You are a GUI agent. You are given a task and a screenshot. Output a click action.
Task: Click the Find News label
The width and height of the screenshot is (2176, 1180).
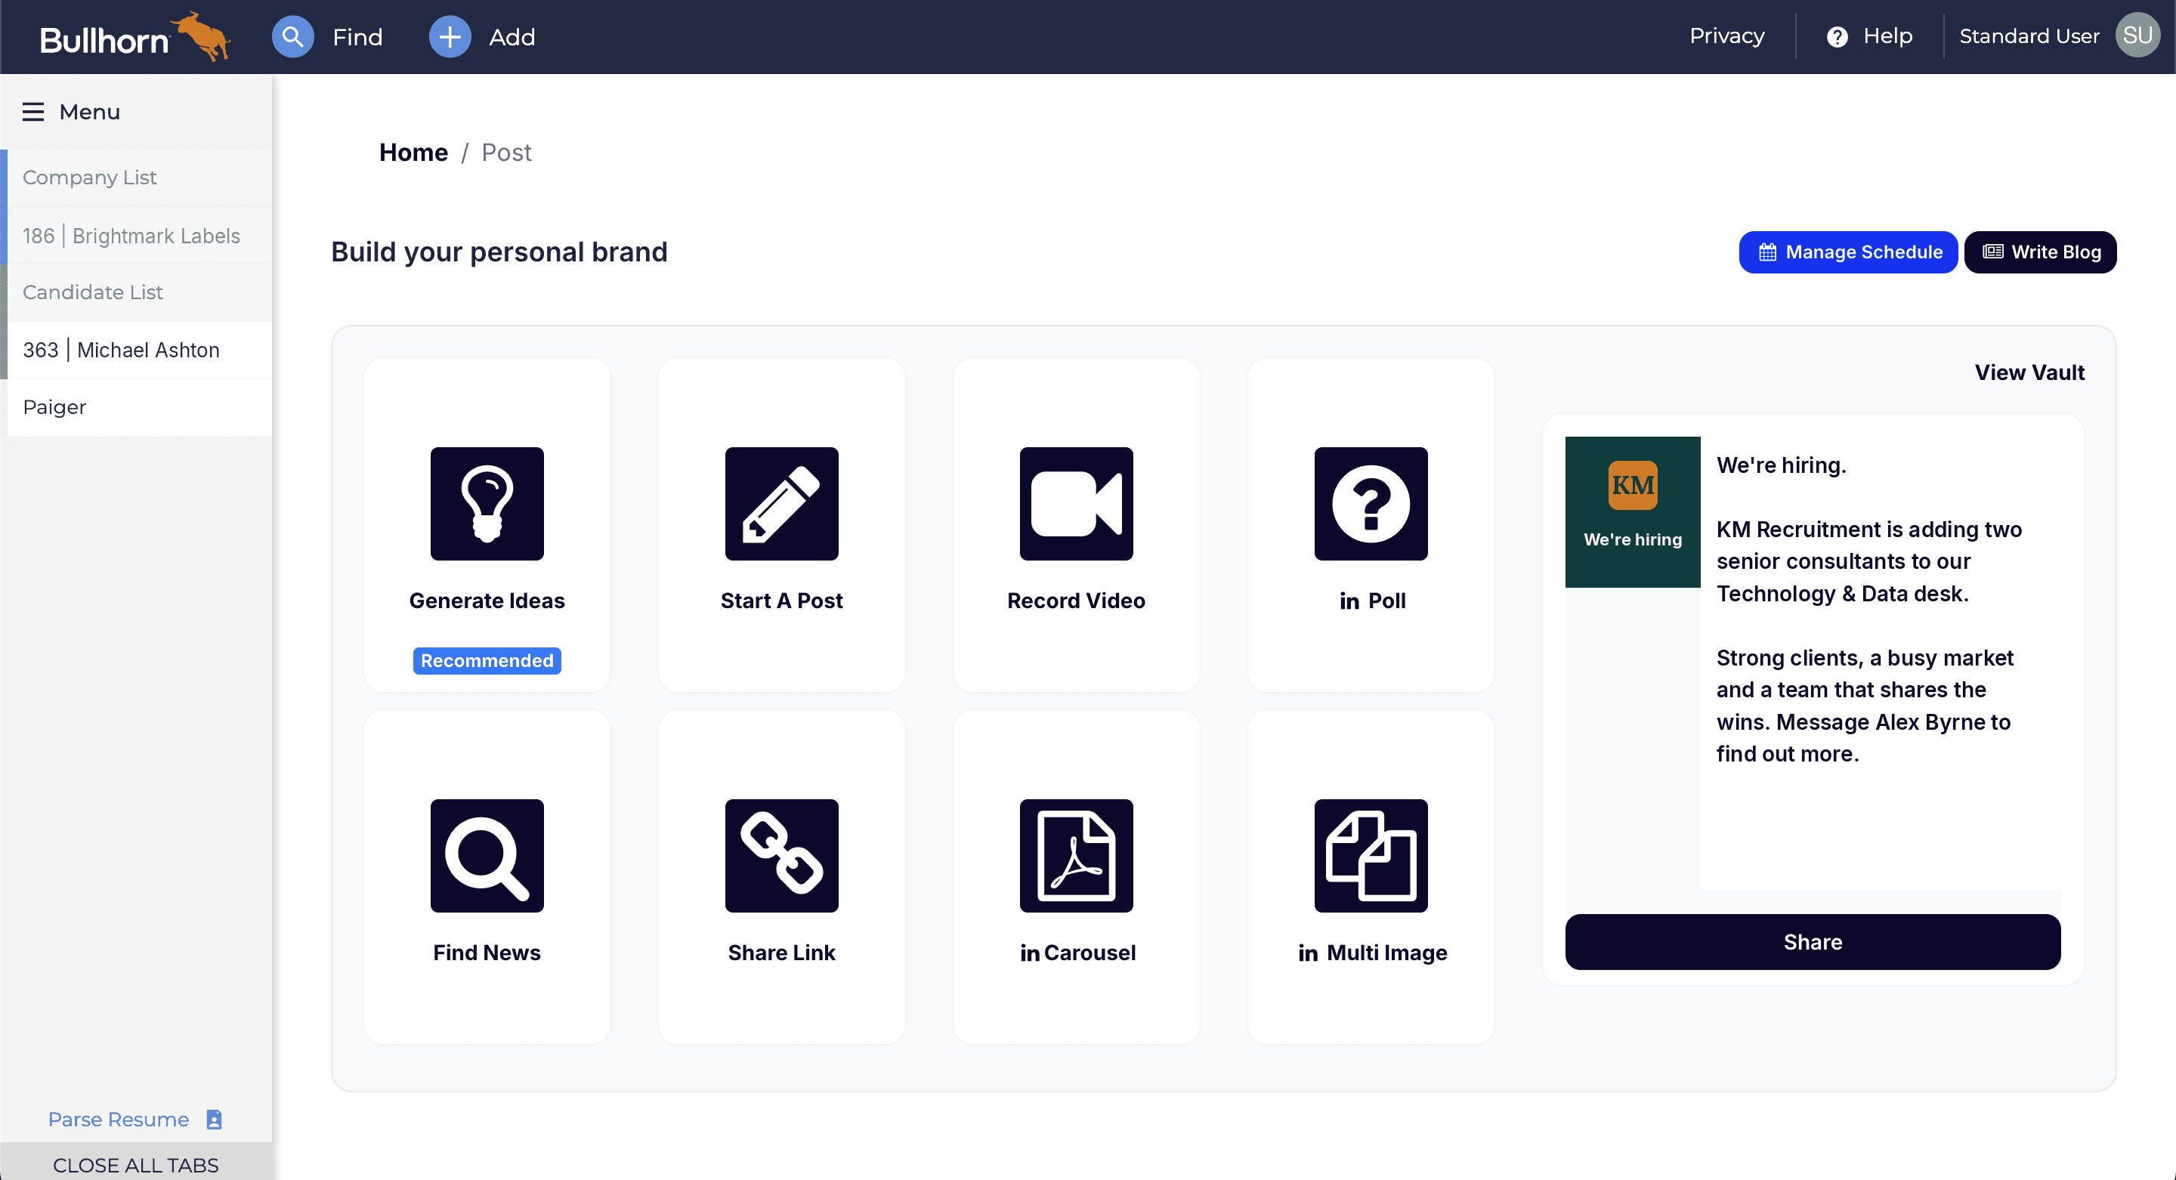(487, 953)
